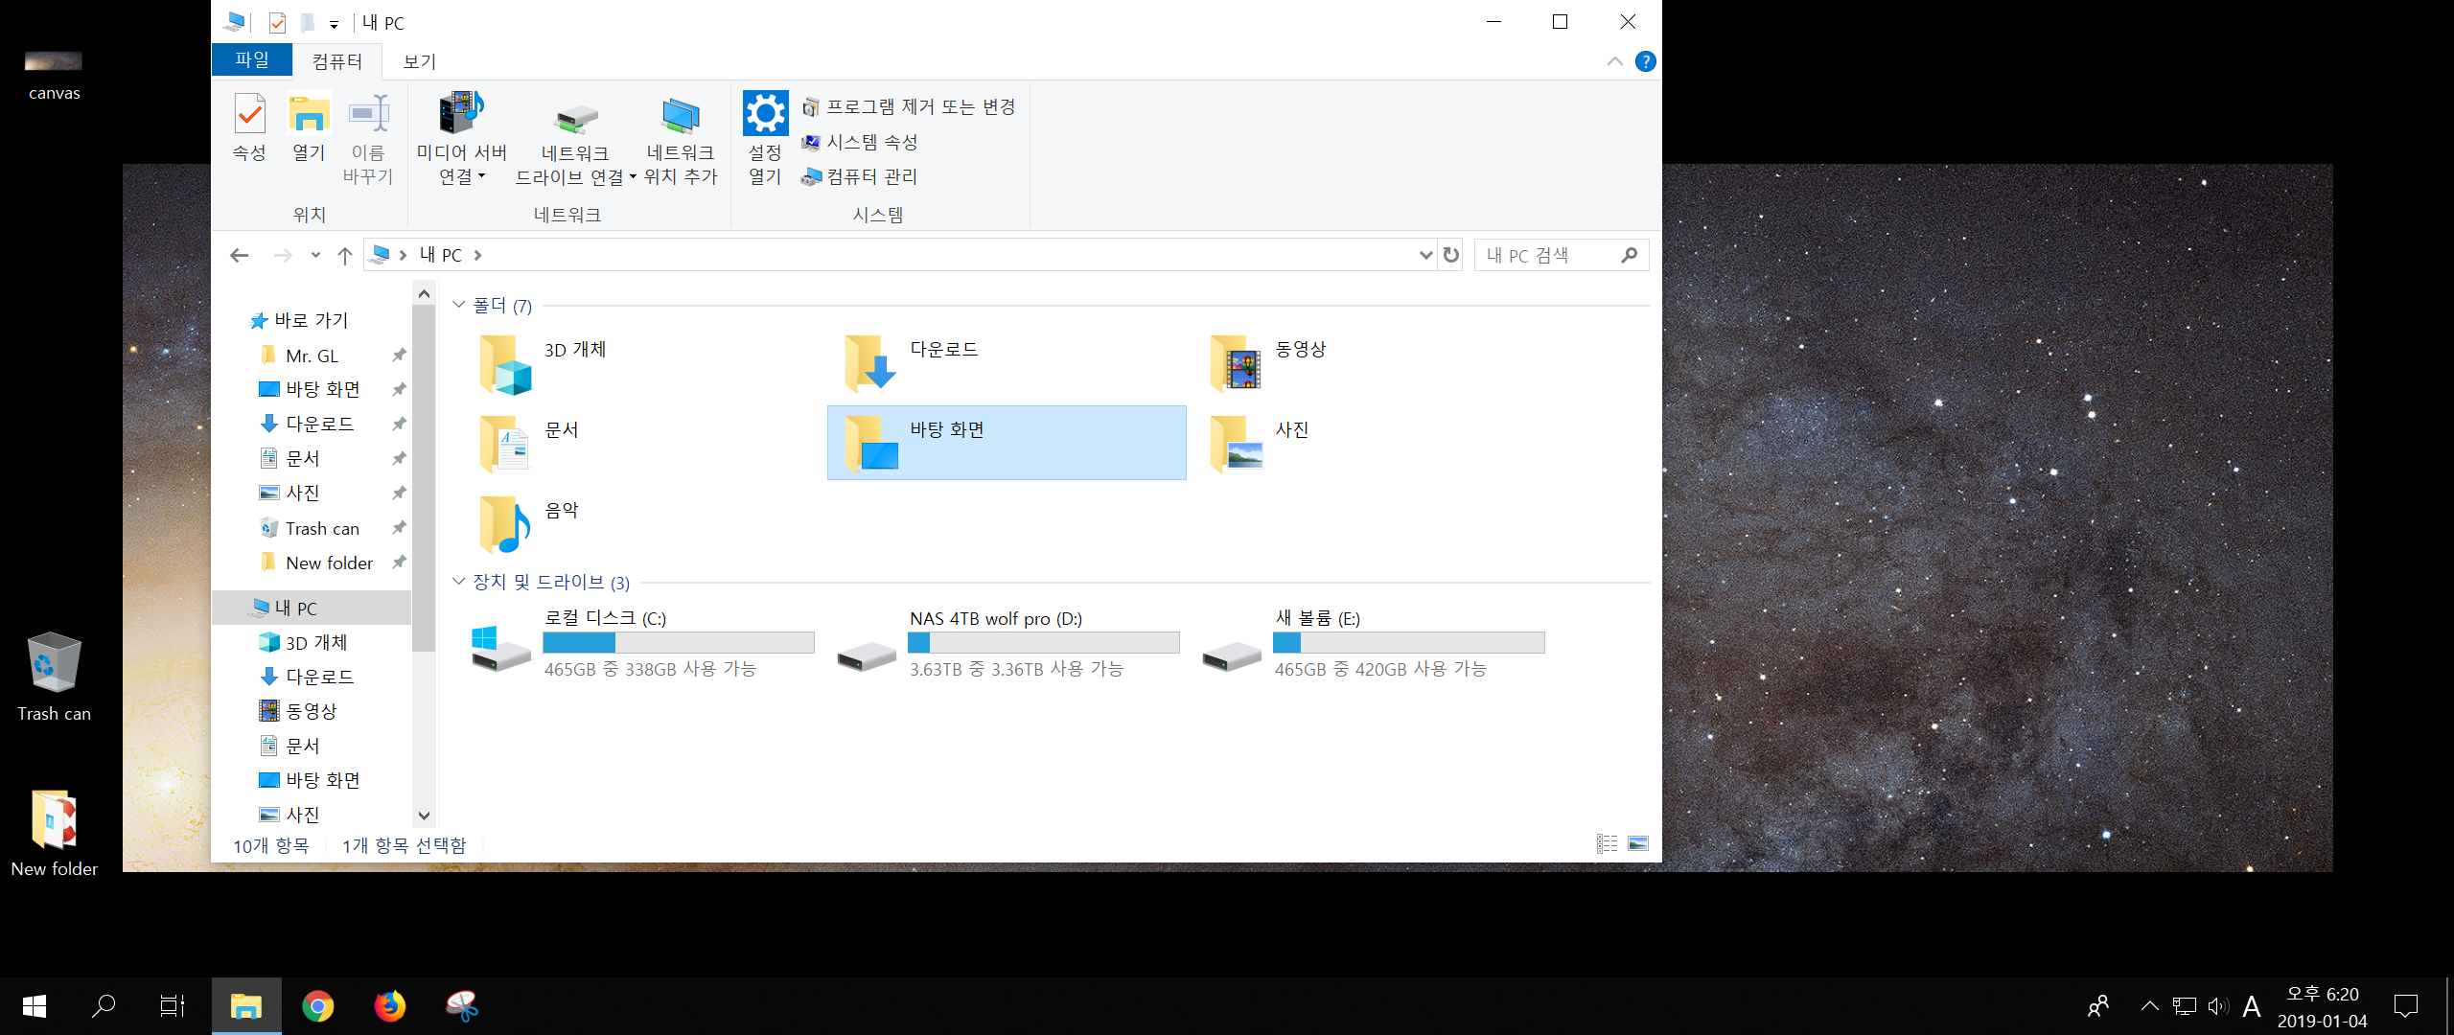Screen dimensions: 2454x1035
Task: Open Mr. GL in quick access
Action: tap(312, 356)
